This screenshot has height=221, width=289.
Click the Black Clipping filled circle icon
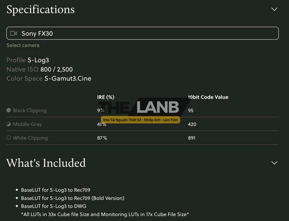coord(9,110)
